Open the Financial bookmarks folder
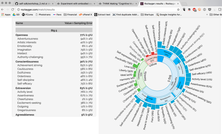 (x=70, y=15)
